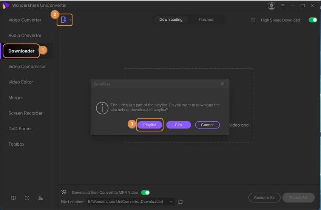Viewport: 321px width, 210px height.
Task: Click the paste URL download icon
Action: (63, 20)
